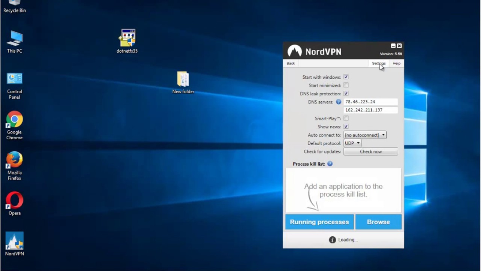Open the Settings menu item
The height and width of the screenshot is (271, 481).
379,63
